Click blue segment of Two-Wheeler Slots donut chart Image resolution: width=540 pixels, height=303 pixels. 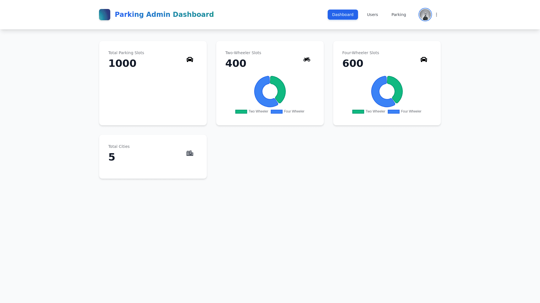[259, 94]
